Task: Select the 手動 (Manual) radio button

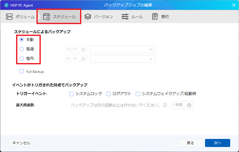Action: pyautogui.click(x=22, y=39)
